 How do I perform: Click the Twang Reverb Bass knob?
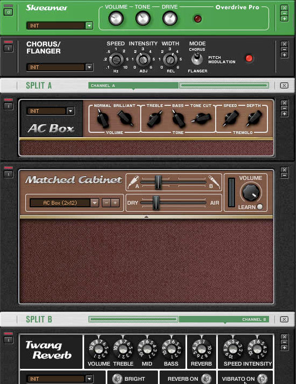[171, 348]
